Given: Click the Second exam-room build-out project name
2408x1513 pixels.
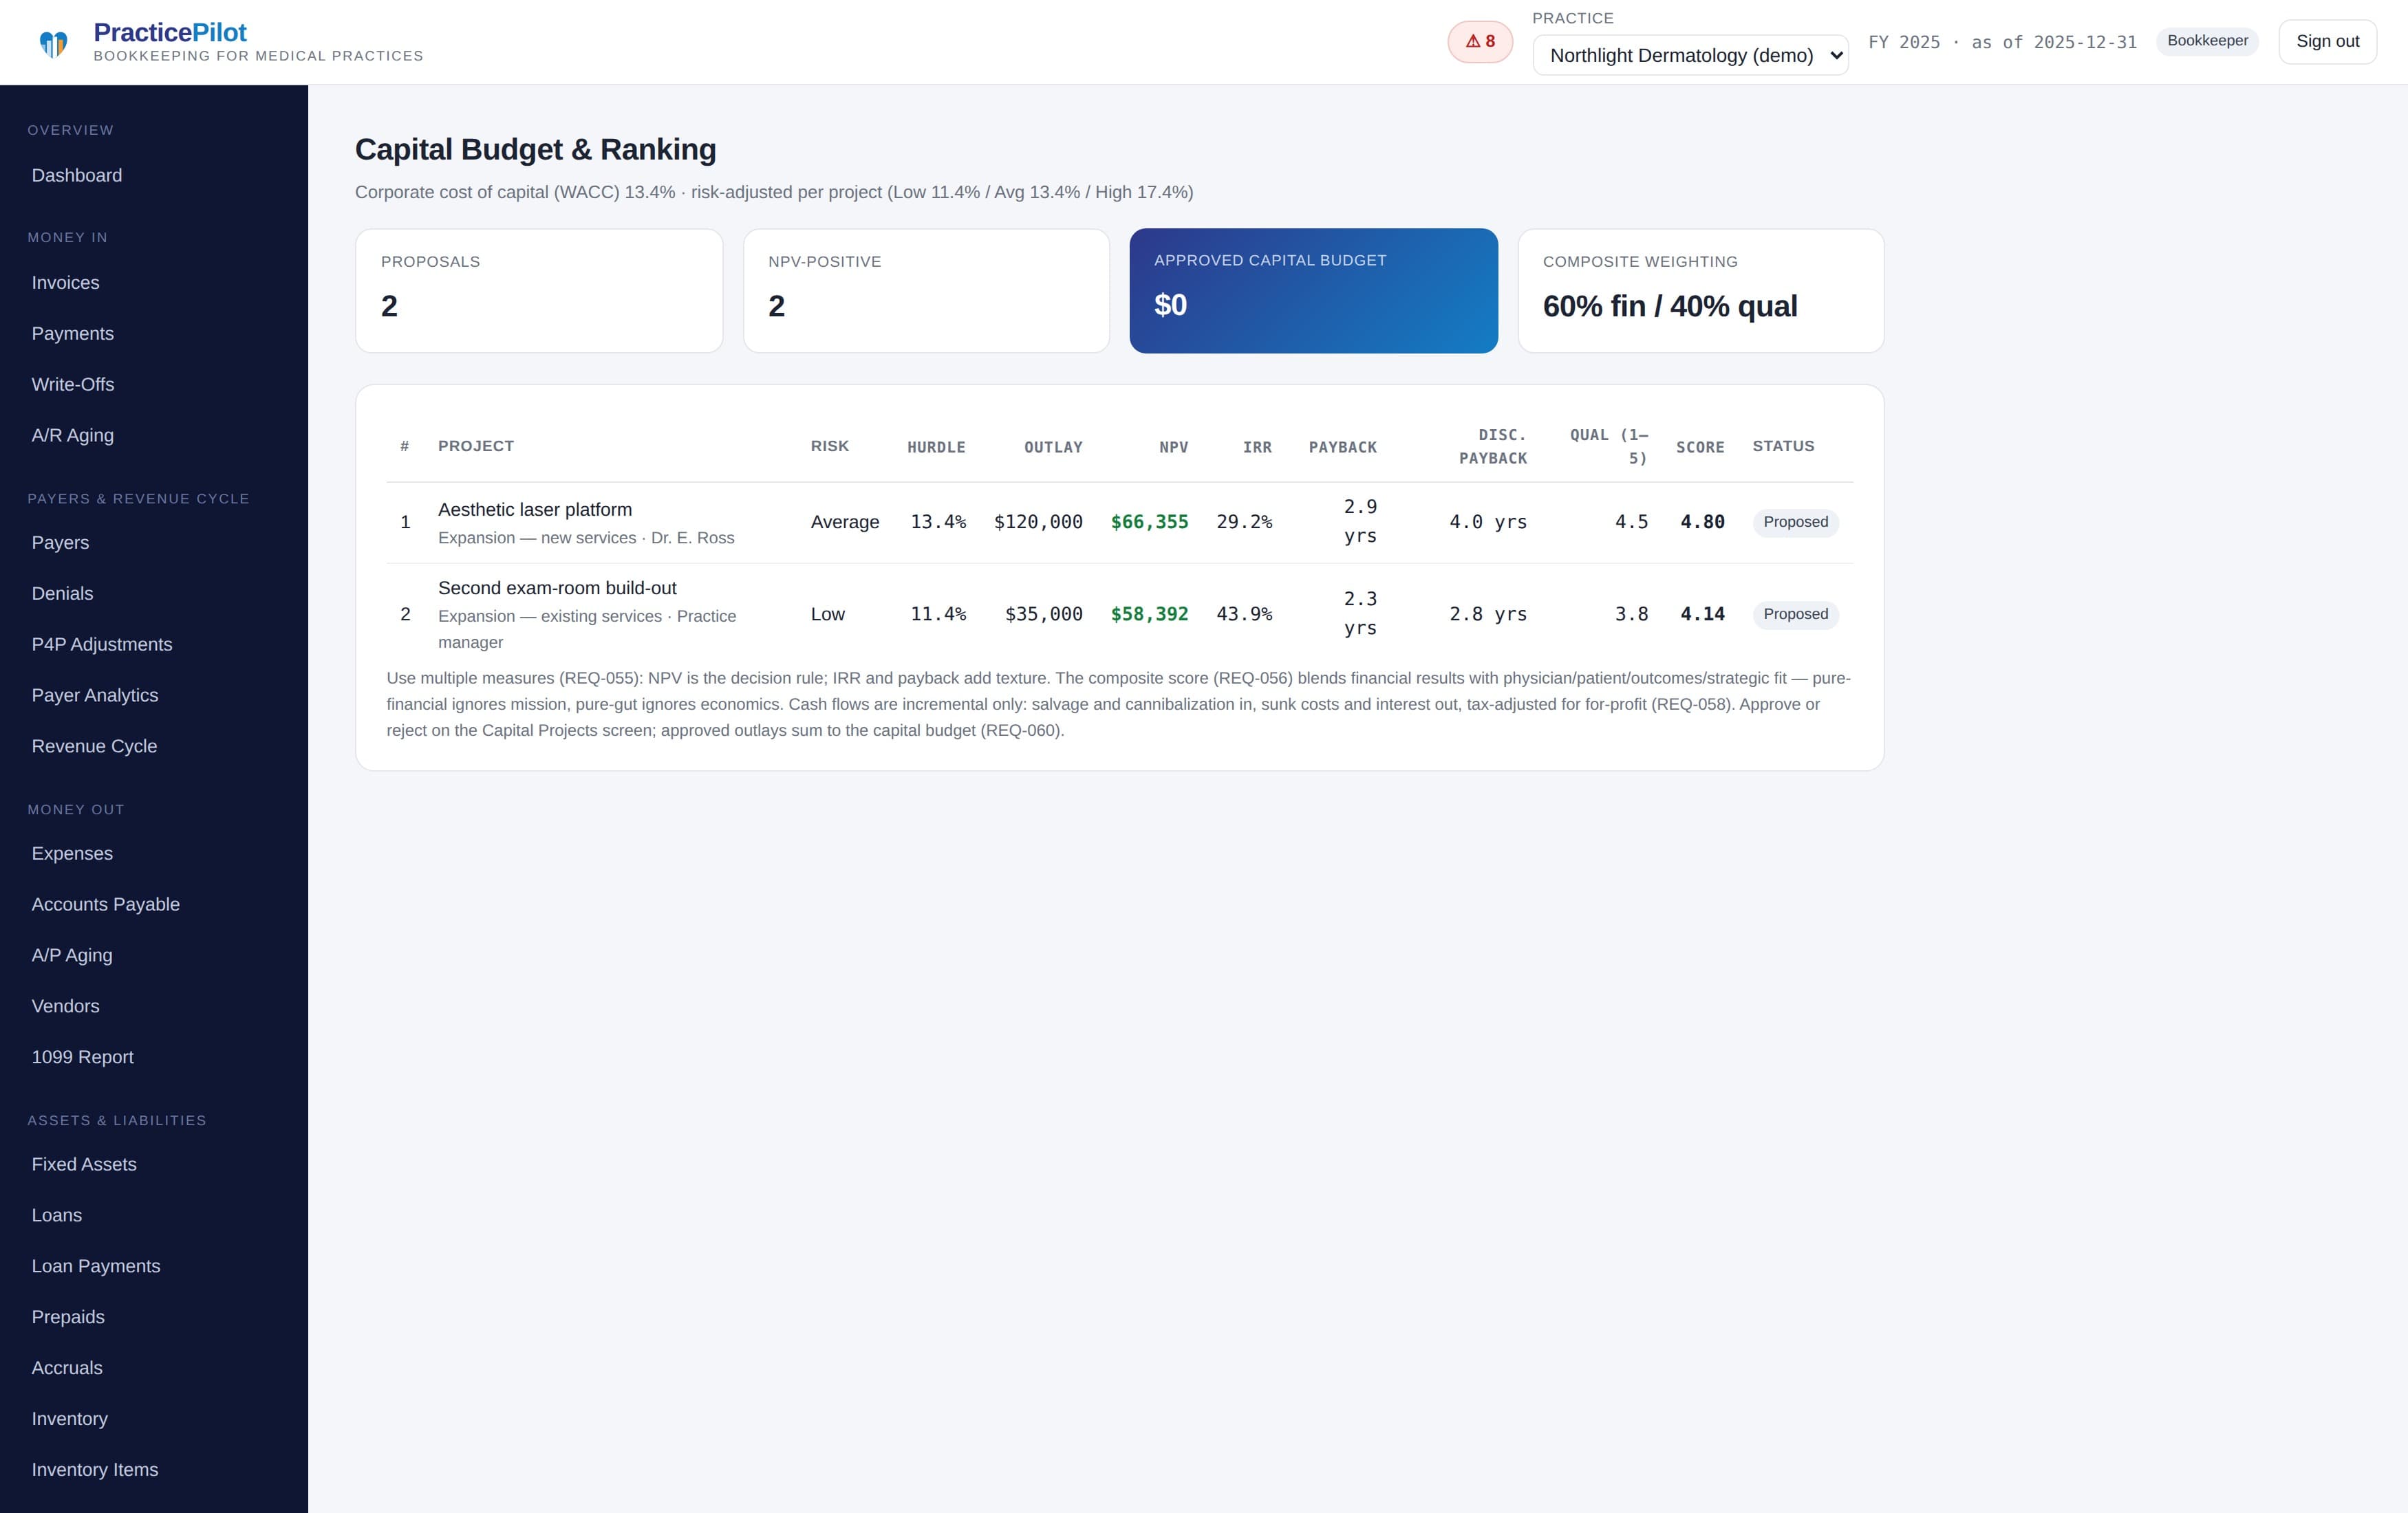Looking at the screenshot, I should pos(557,589).
